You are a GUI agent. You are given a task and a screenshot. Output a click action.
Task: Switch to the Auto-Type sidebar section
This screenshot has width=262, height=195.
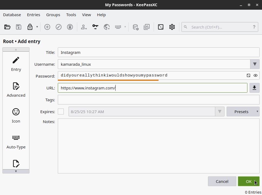pyautogui.click(x=16, y=142)
